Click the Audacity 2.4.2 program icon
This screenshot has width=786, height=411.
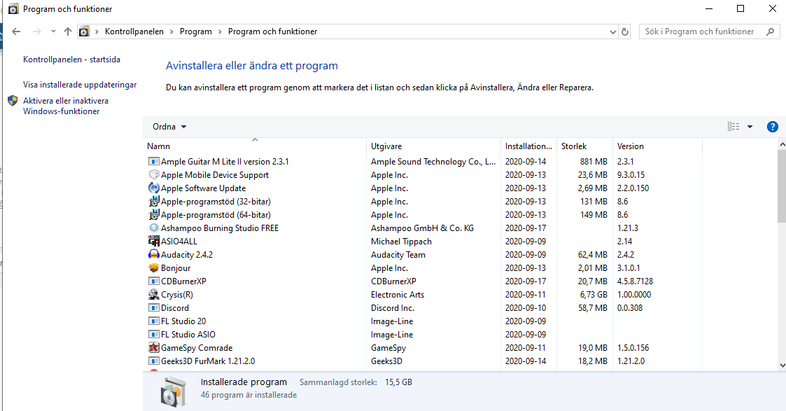click(154, 255)
